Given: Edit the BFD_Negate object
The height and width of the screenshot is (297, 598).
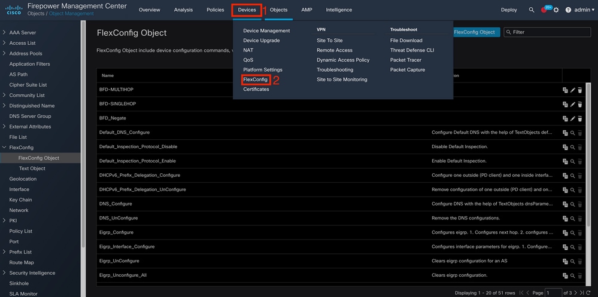Looking at the screenshot, I should pyautogui.click(x=572, y=118).
